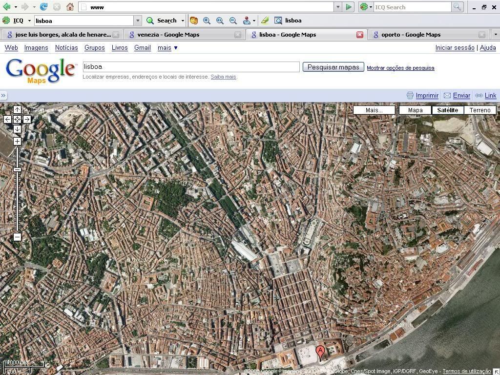
Task: Return to last result center pan button
Action: tap(17, 119)
